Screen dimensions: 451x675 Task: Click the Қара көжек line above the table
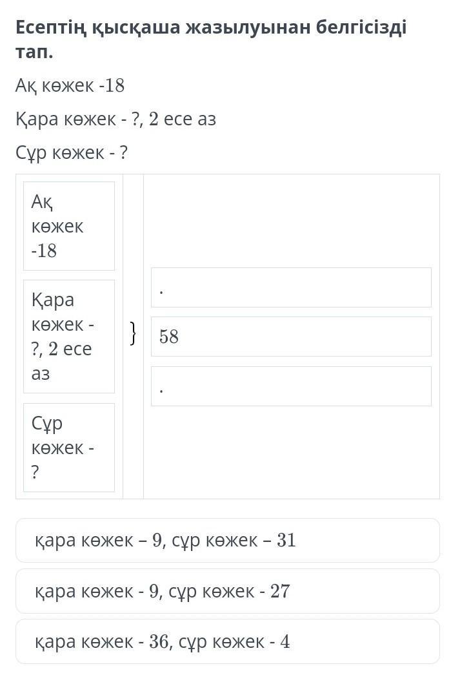click(115, 119)
